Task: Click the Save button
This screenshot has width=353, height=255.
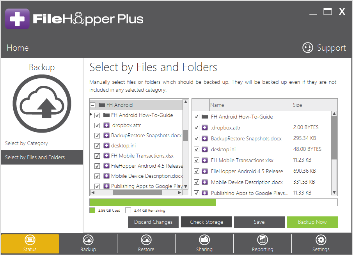Action: point(259,222)
